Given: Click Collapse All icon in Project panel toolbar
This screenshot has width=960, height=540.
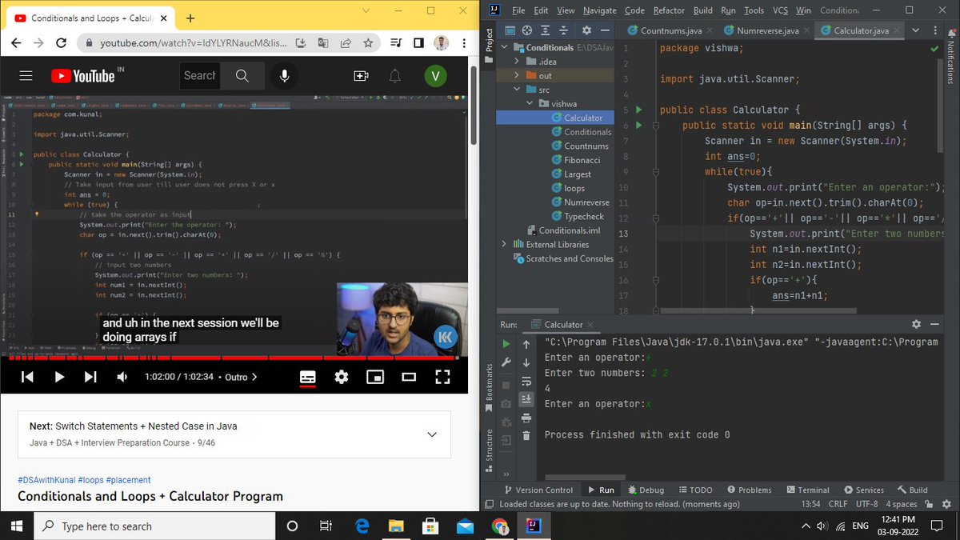Looking at the screenshot, I should pos(565,30).
